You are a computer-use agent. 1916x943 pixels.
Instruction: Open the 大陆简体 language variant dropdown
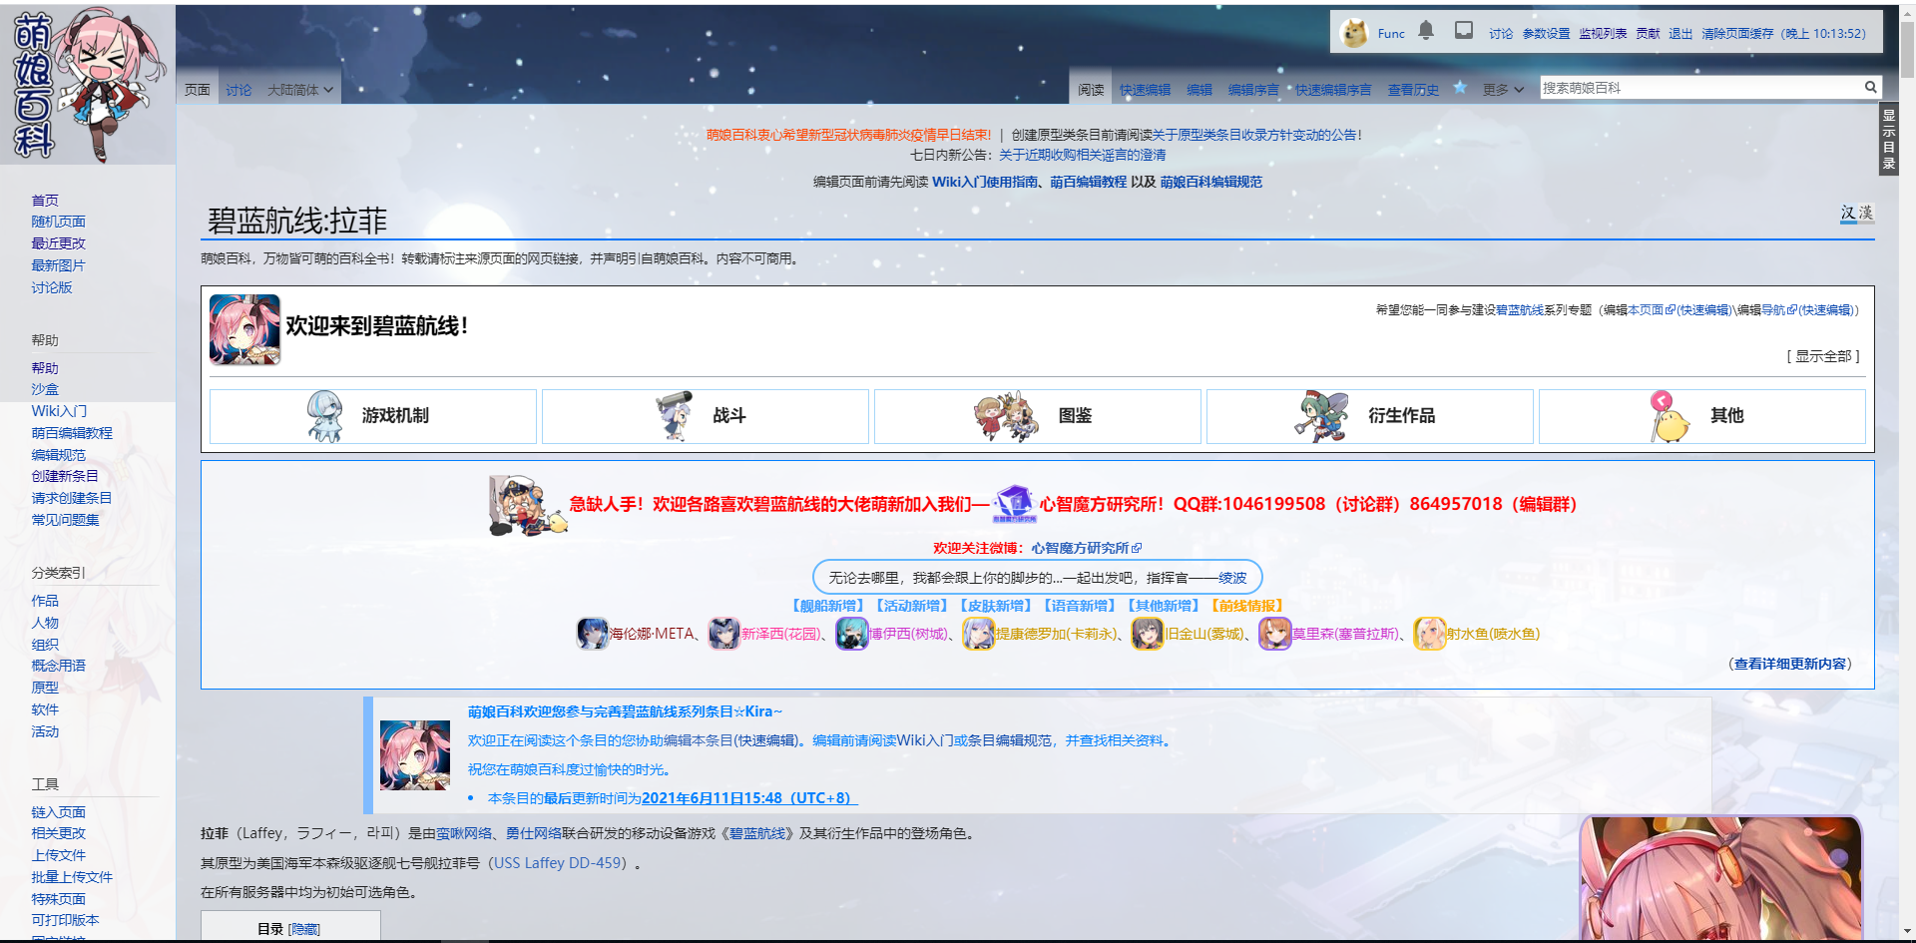(x=299, y=90)
